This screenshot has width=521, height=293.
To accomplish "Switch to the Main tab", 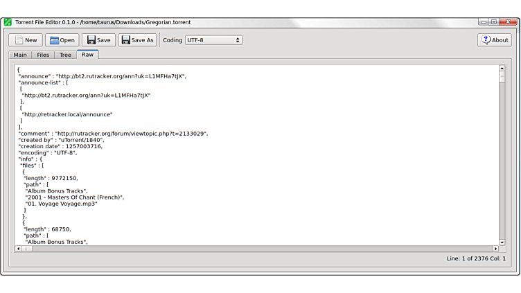I will click(20, 55).
